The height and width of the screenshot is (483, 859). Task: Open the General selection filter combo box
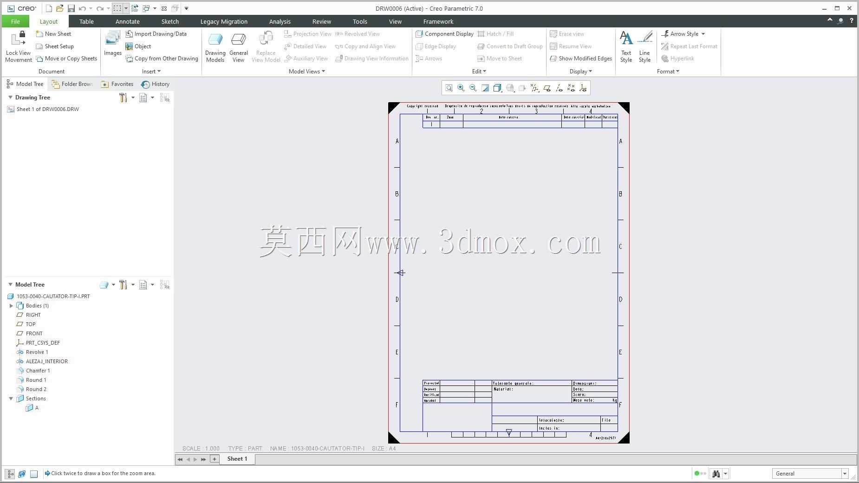pos(811,474)
